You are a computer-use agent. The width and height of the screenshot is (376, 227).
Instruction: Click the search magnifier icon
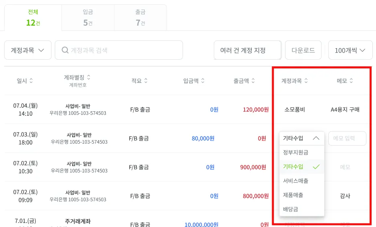[x=65, y=50]
